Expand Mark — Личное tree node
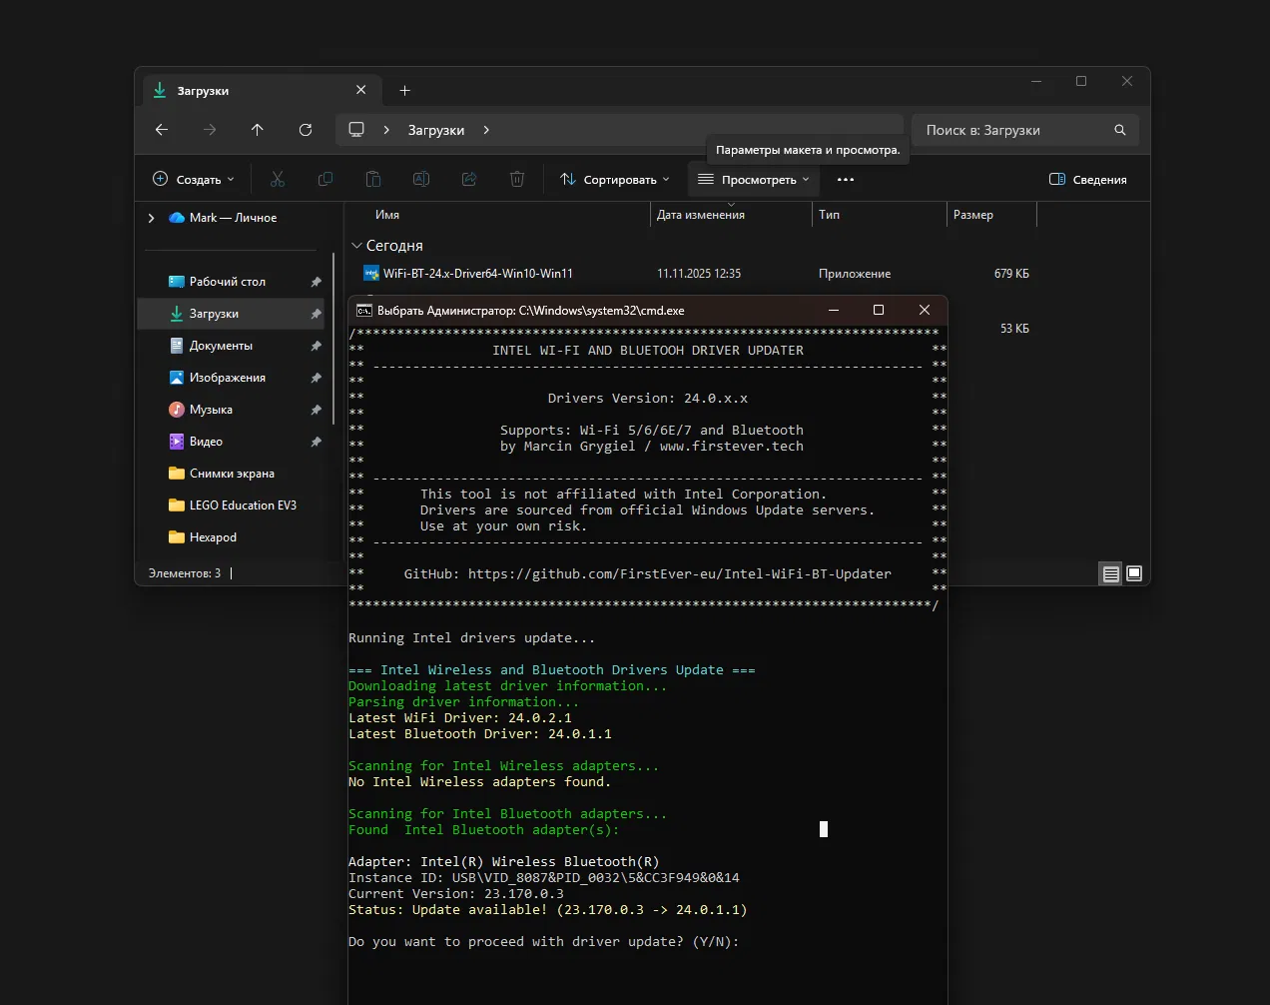This screenshot has width=1270, height=1005. click(x=152, y=218)
